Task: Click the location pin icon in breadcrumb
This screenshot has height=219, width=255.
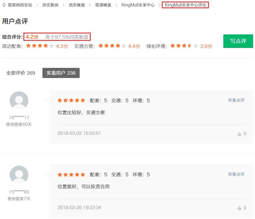Action: point(4,5)
